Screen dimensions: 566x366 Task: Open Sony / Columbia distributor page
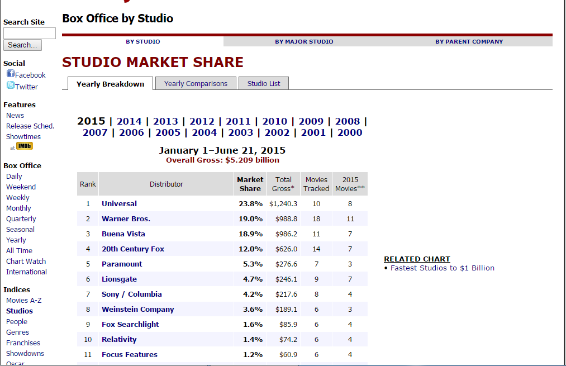[x=132, y=294]
